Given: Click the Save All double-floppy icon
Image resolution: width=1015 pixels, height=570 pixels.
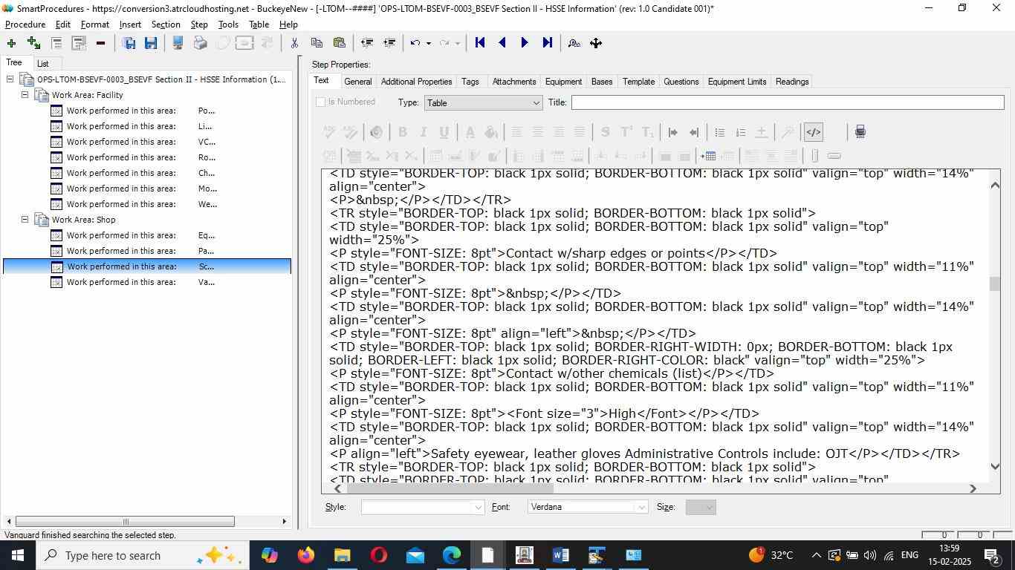Looking at the screenshot, I should (129, 43).
